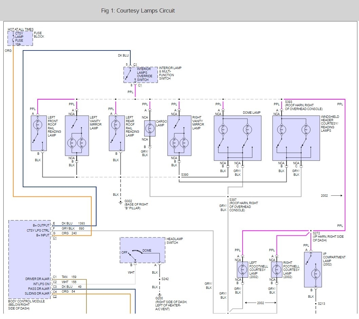Click the Fig 1 Courtesy Lamps Circuit title
This screenshot has width=359, height=319.
(x=138, y=10)
